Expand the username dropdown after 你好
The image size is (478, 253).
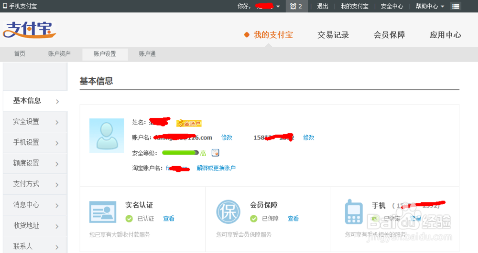pos(278,6)
